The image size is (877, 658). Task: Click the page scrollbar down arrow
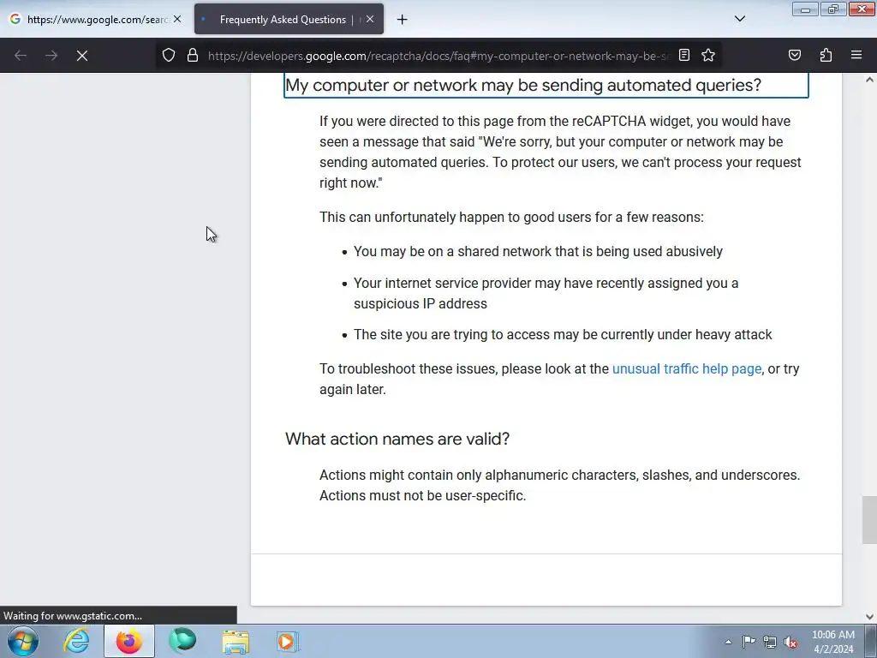[x=869, y=617]
